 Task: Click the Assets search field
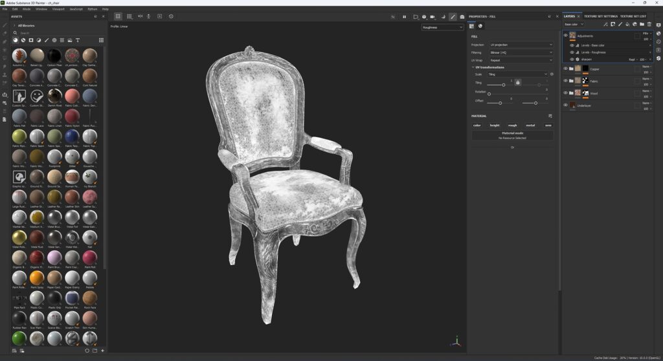coord(58,33)
